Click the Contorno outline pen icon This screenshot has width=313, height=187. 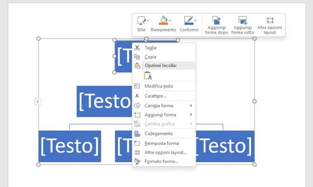[x=189, y=21]
